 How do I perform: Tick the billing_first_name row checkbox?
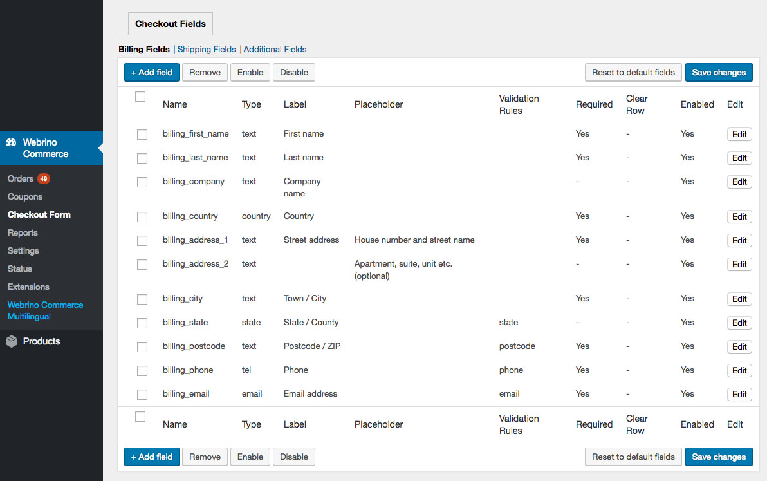click(142, 135)
